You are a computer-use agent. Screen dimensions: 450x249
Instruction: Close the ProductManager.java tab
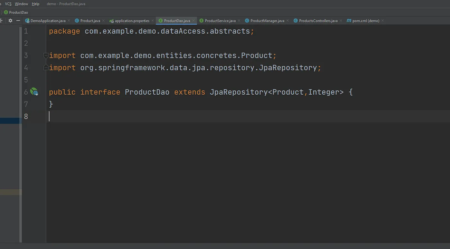pos(287,21)
